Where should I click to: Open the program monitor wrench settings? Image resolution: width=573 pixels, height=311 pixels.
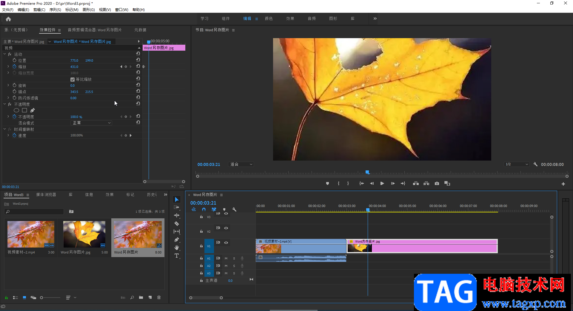535,164
